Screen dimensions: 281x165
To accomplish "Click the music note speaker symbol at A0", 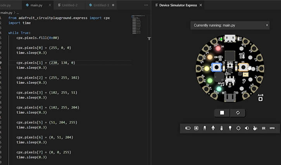I will [222, 84].
